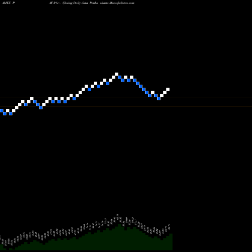Click the upper orange horizontal level line
Screen dimensions: 252x252
click(x=126, y=97)
